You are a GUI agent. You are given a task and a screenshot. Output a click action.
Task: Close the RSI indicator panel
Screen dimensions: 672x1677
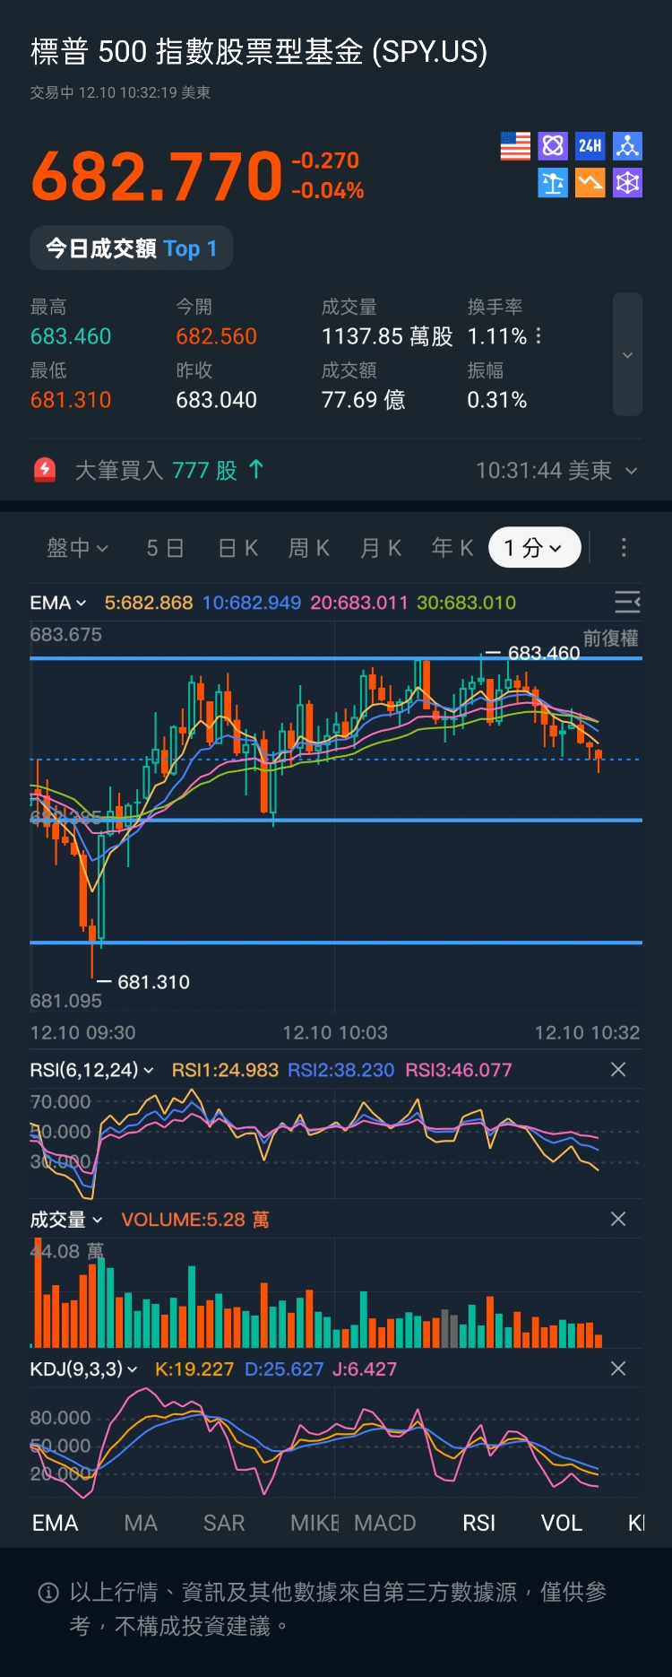618,1069
